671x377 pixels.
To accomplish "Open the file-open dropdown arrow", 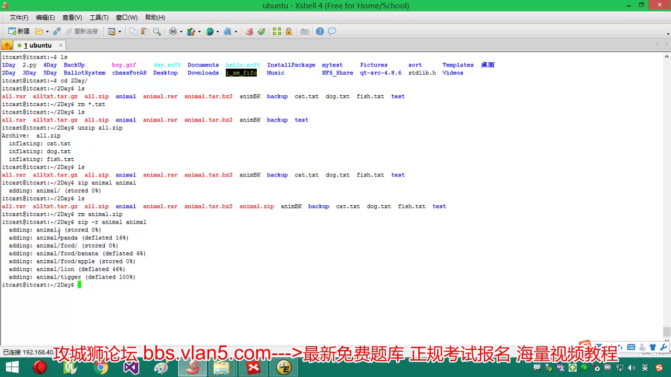I will click(x=46, y=31).
